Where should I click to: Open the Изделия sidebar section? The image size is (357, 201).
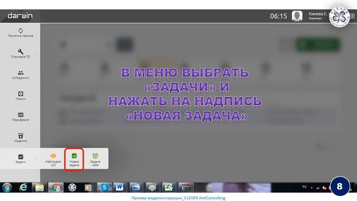tap(21, 138)
